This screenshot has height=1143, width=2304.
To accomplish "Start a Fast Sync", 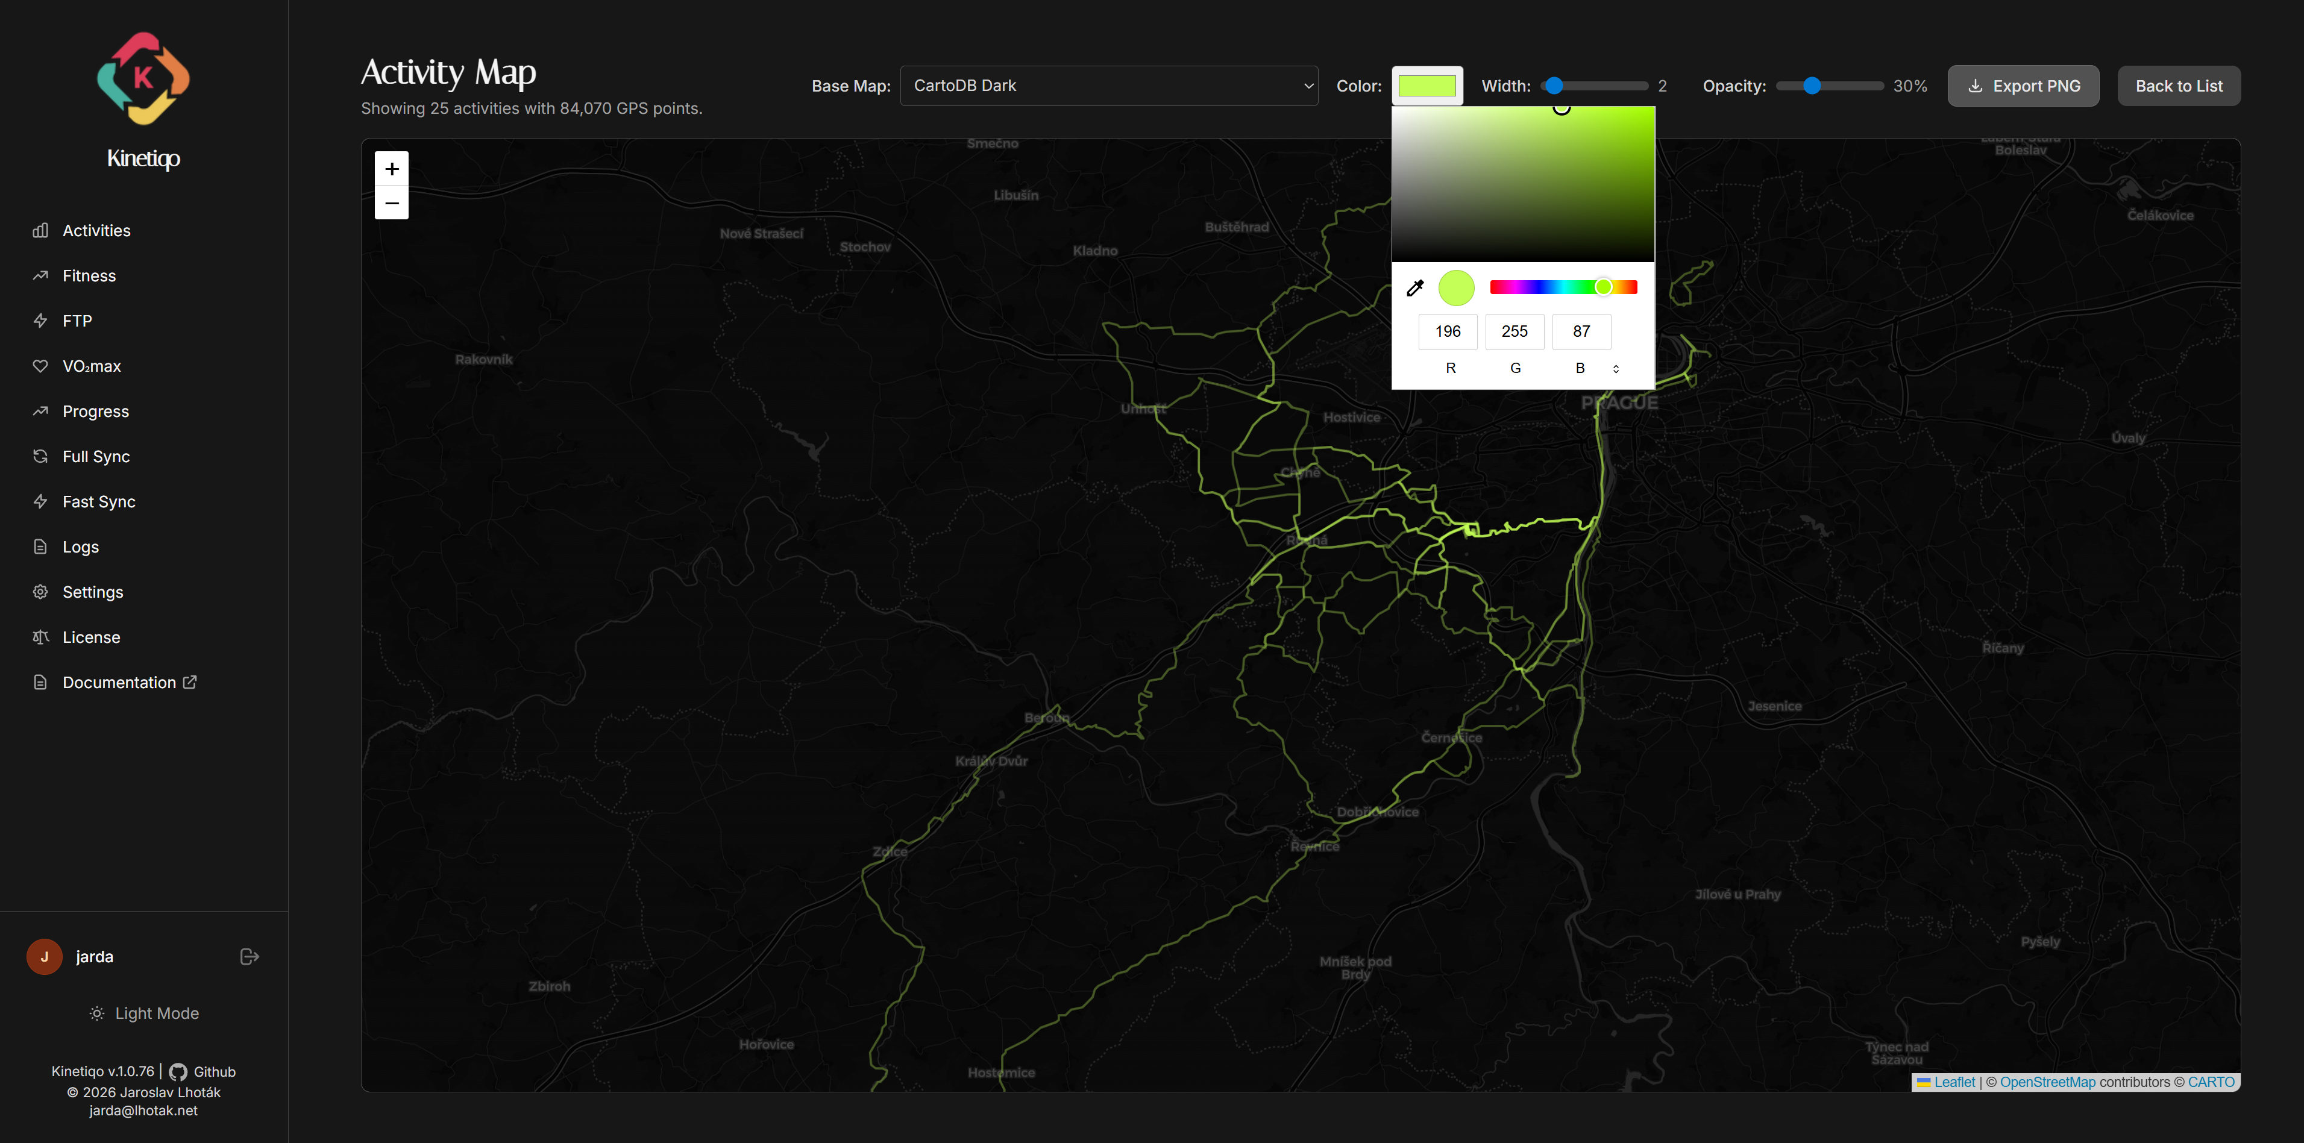I will point(98,502).
